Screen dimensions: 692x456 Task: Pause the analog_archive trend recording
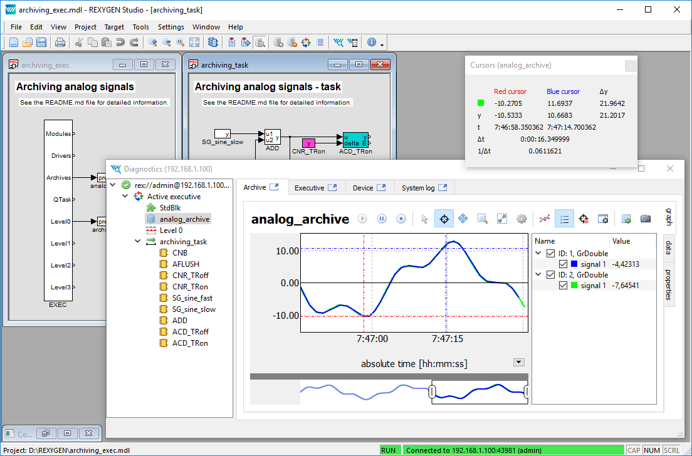[381, 219]
